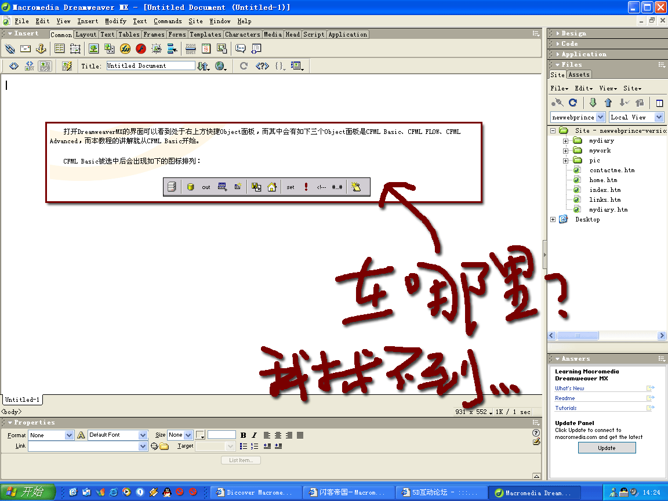Switch to Code and Design View
The width and height of the screenshot is (668, 501).
point(29,66)
